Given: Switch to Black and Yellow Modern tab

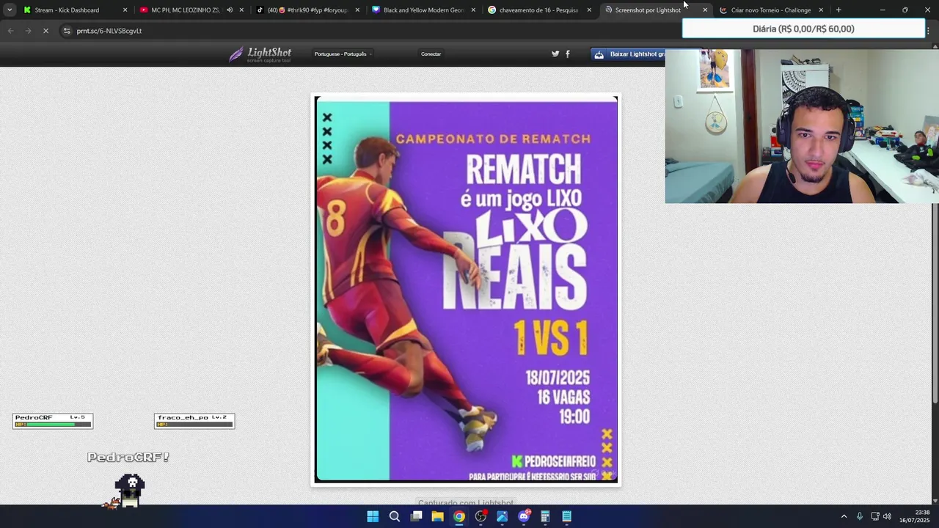Looking at the screenshot, I should tap(423, 10).
